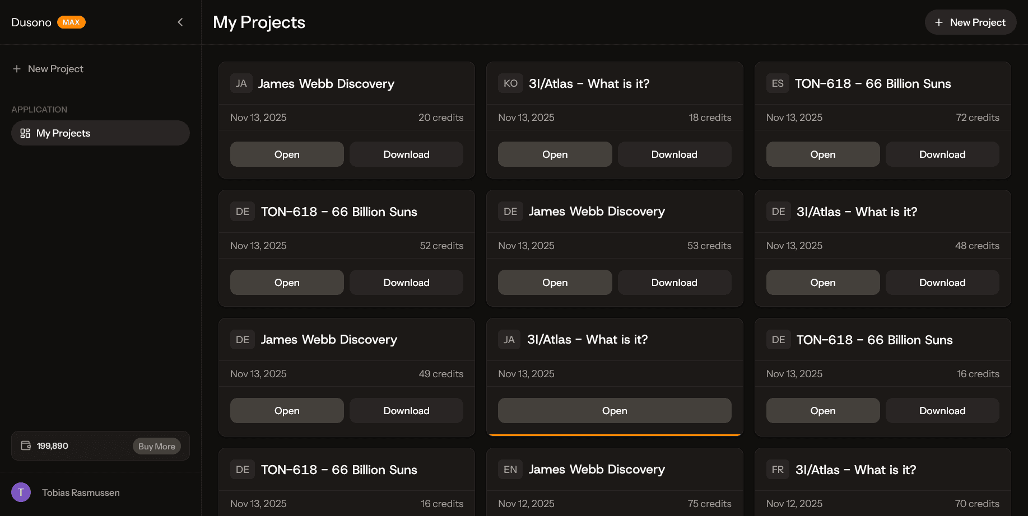
Task: Open the 18-credit KO 3I/Atlas project
Action: (555, 154)
